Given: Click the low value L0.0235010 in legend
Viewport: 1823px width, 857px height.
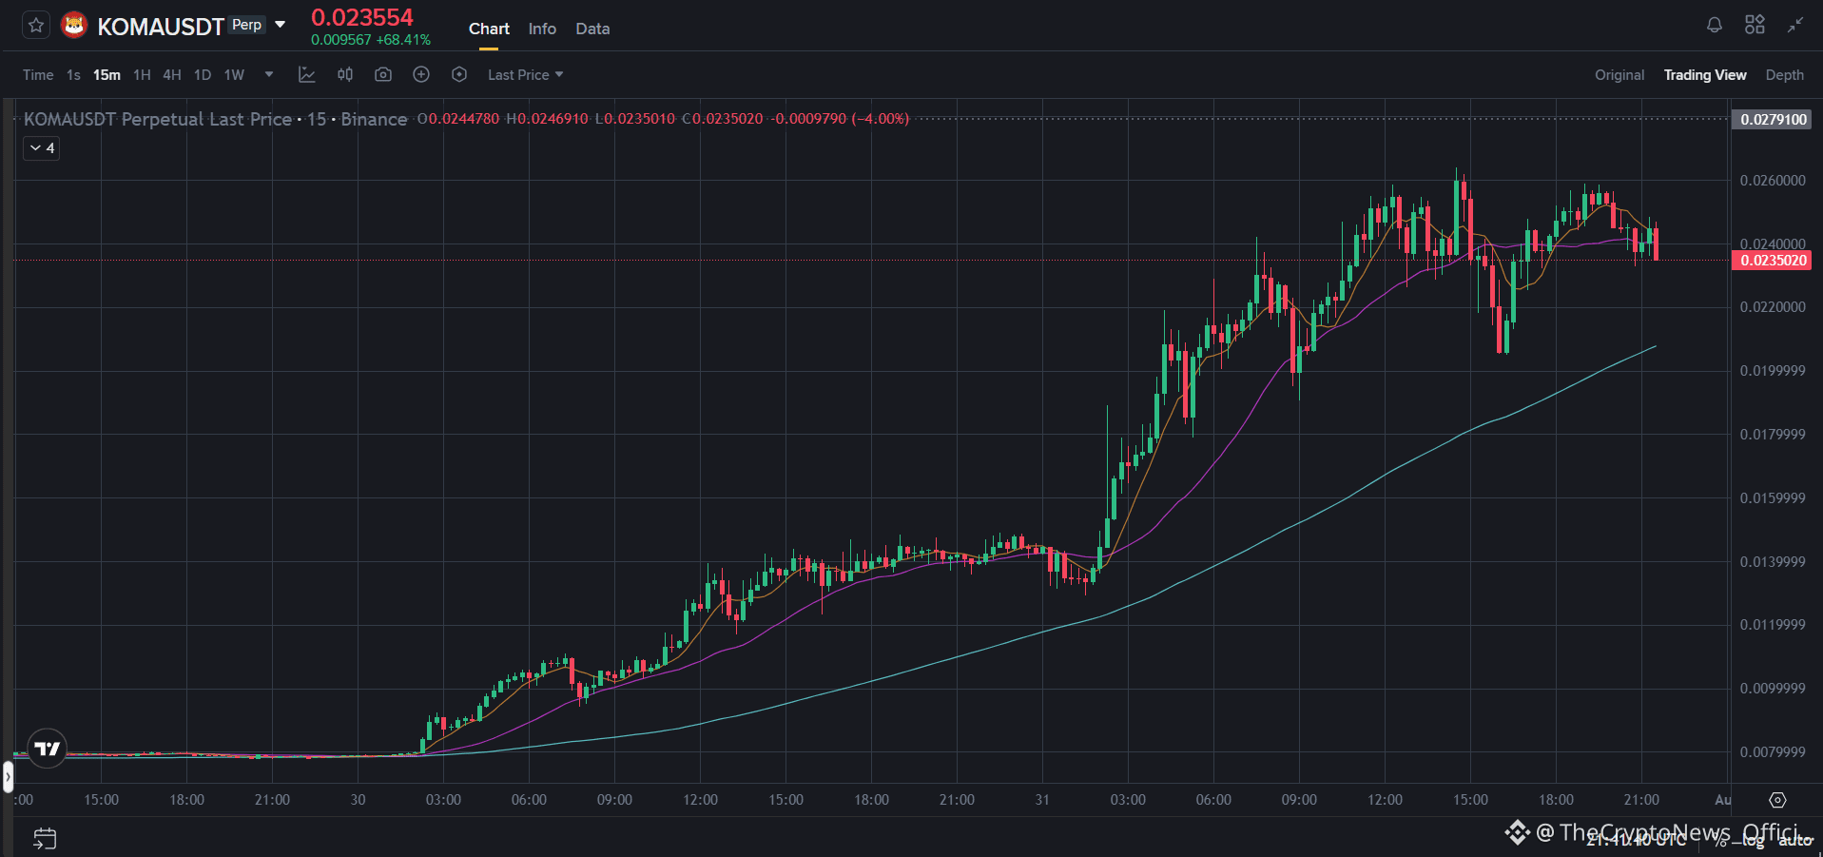Looking at the screenshot, I should 635,119.
